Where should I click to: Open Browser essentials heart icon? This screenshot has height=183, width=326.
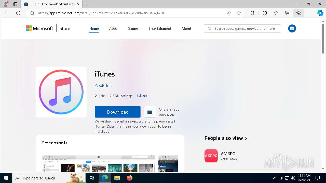click(298, 13)
